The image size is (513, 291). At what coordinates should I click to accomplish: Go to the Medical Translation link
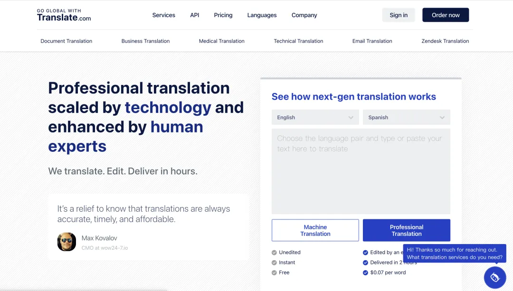pos(221,41)
